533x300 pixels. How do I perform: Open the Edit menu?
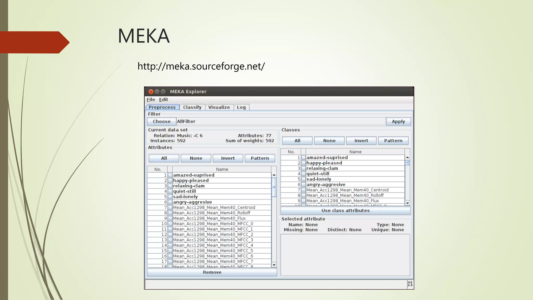point(163,99)
